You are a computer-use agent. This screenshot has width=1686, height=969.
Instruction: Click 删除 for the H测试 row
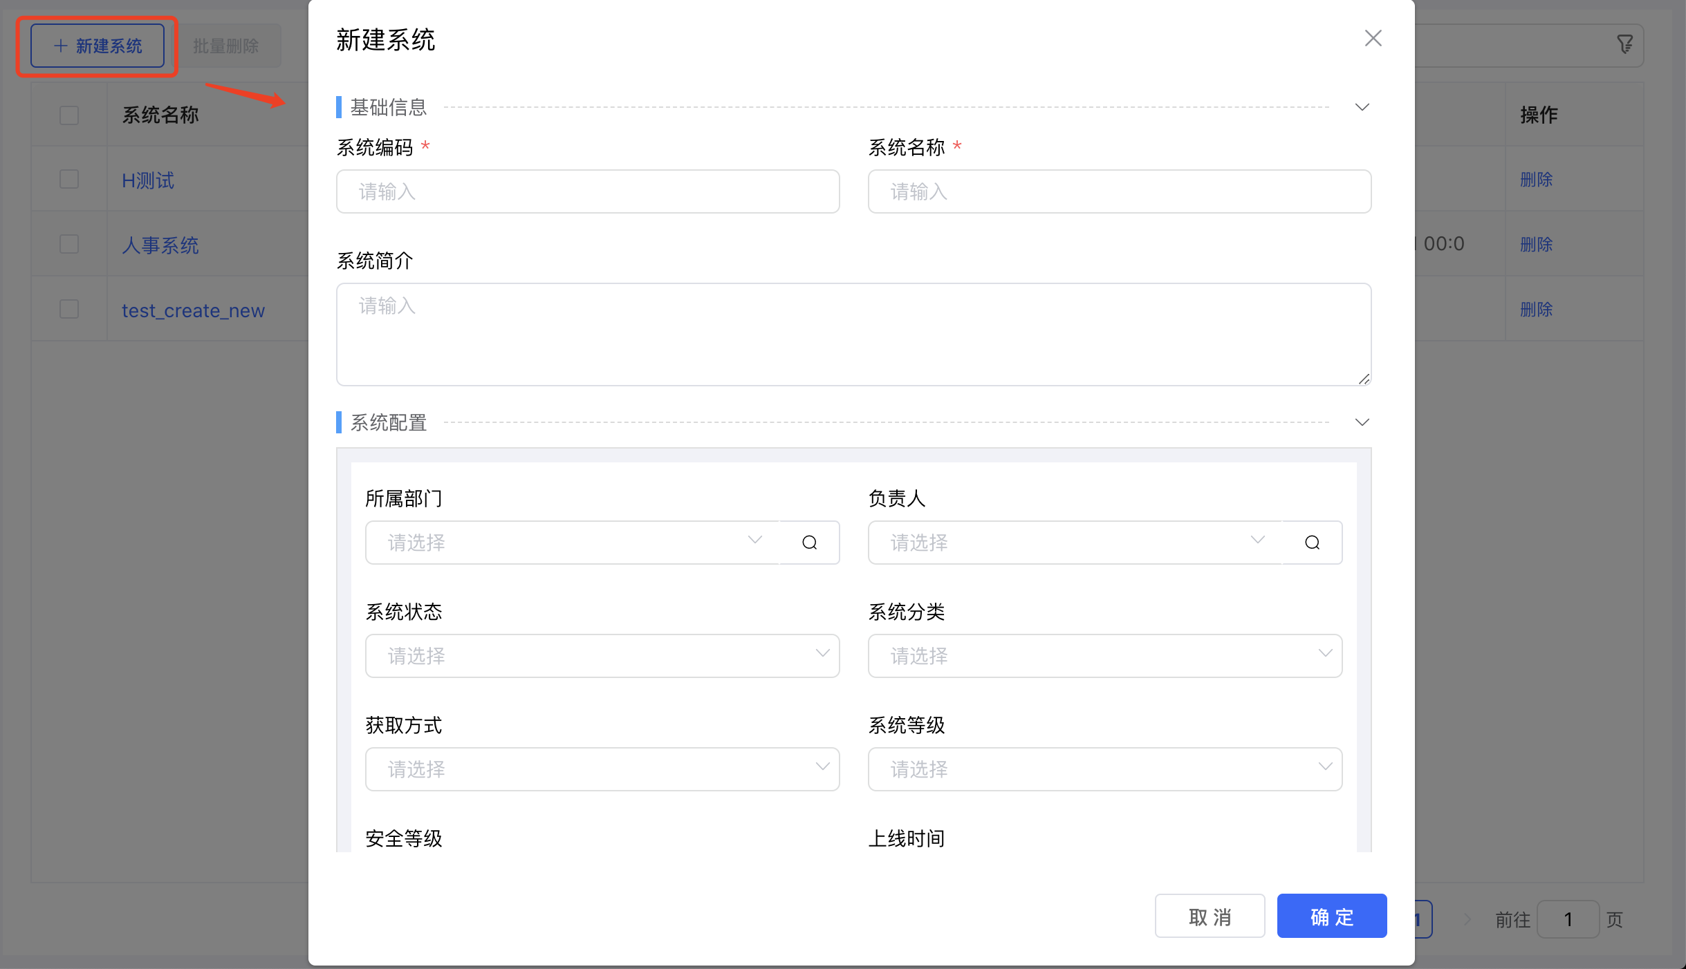[1536, 179]
